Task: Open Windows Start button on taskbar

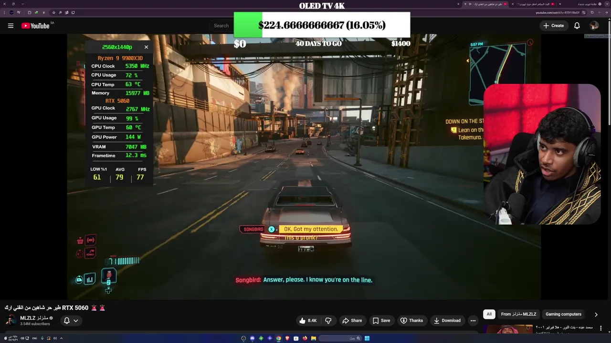Action: pos(367,338)
